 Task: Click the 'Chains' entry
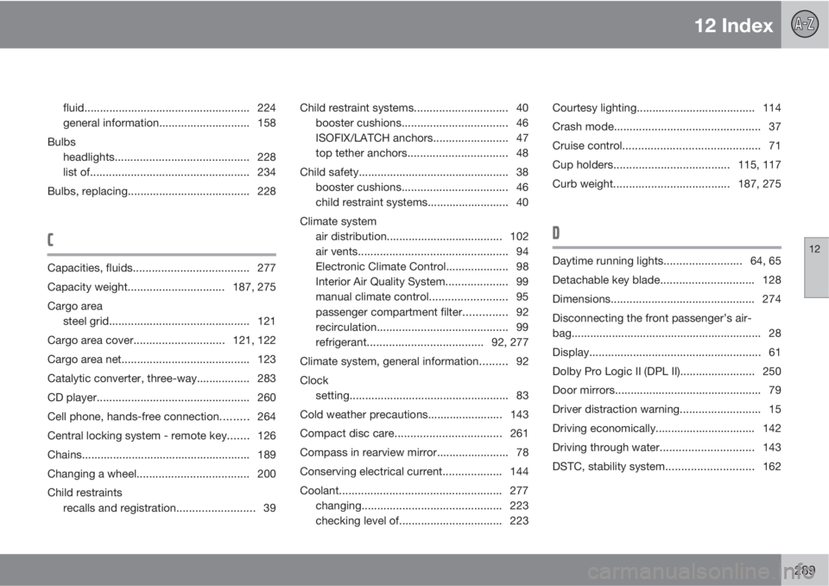[x=161, y=455]
